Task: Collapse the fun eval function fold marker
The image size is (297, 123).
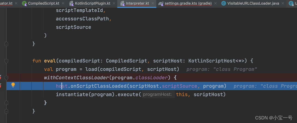Action: coord(6,61)
